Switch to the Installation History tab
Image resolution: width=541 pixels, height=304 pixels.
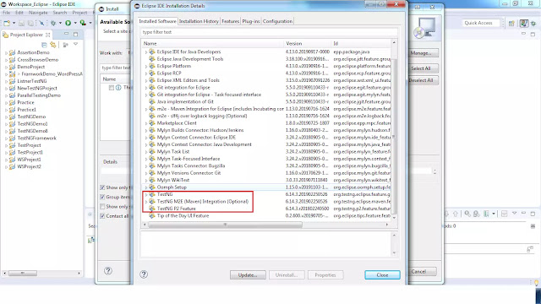[x=199, y=21]
